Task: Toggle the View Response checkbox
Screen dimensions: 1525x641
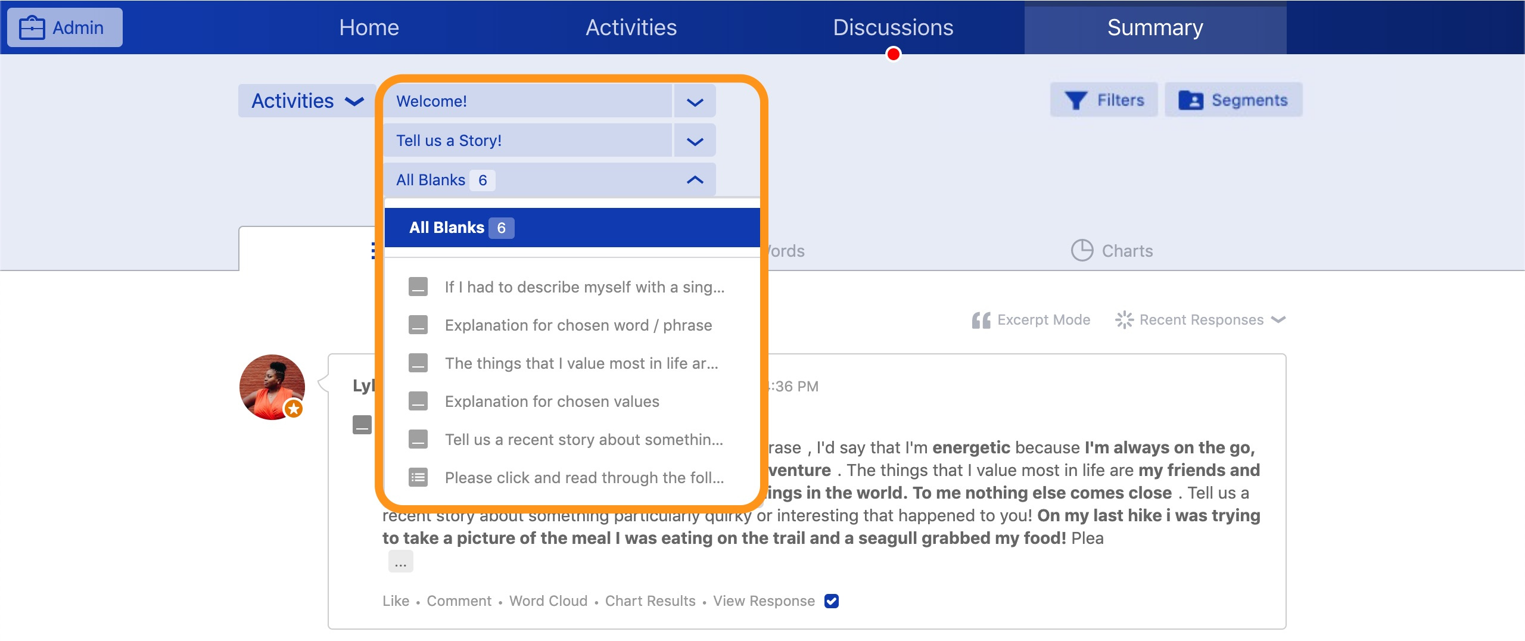Action: tap(832, 601)
